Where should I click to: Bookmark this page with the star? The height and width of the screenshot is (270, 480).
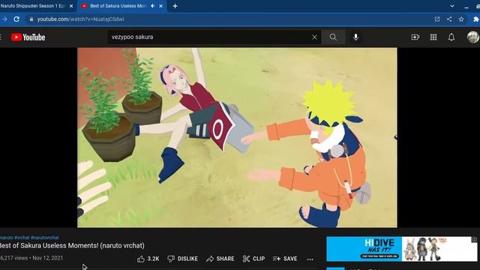pyautogui.click(x=461, y=19)
